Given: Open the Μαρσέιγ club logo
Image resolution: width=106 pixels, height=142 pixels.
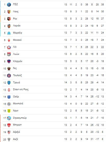Looking at the screenshot, I should click(x=9, y=33).
